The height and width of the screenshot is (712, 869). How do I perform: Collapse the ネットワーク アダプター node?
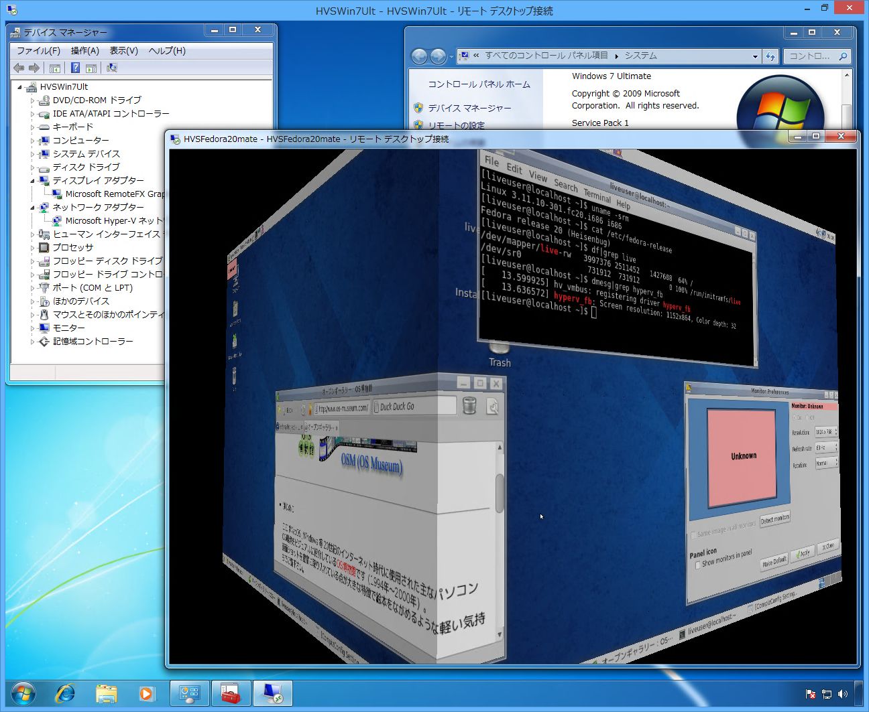click(x=32, y=208)
